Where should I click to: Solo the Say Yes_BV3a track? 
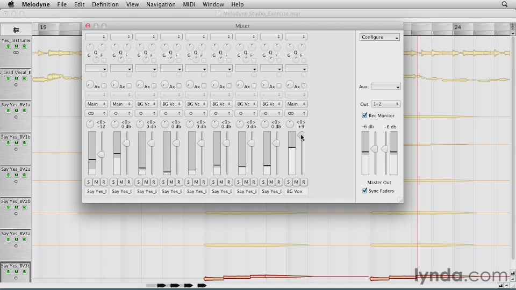[8, 240]
